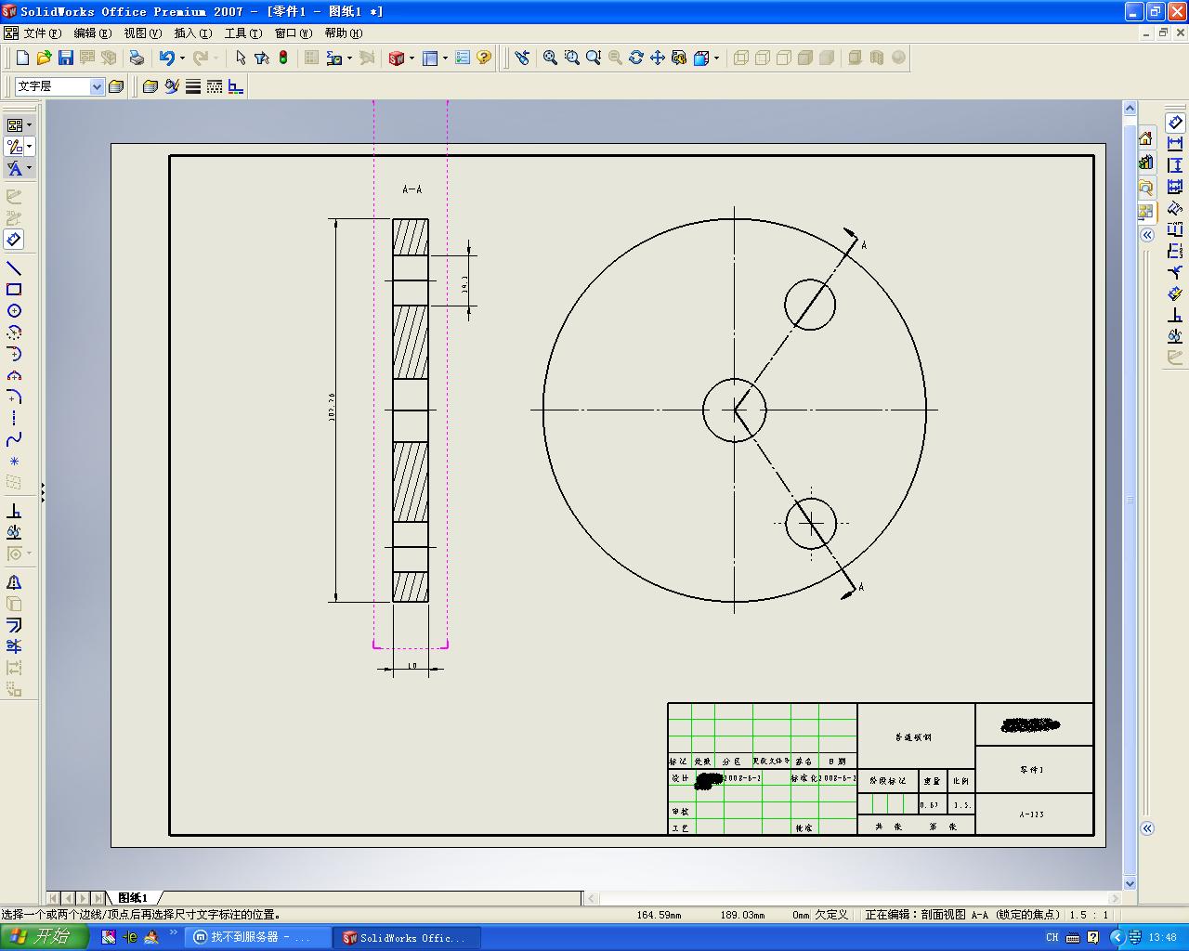Open the 文件(F) menu
1189x951 pixels.
coord(43,33)
